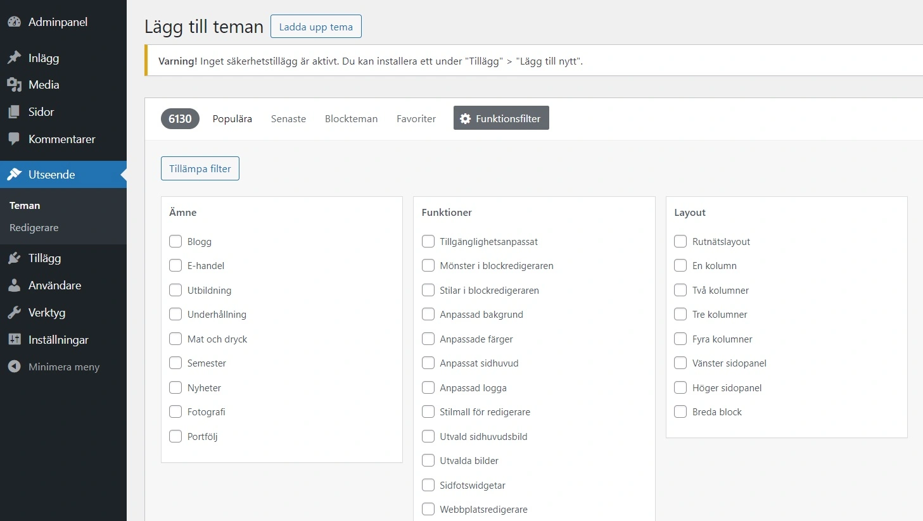
Task: Click the Kommentarer speech bubble icon
Action: pyautogui.click(x=14, y=139)
